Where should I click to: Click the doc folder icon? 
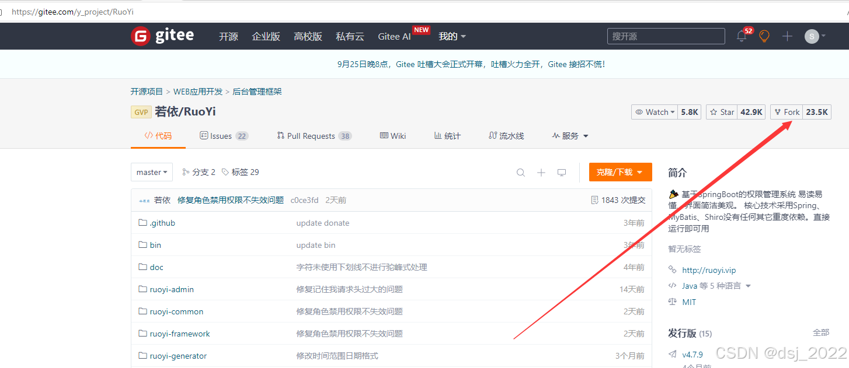[x=142, y=267]
